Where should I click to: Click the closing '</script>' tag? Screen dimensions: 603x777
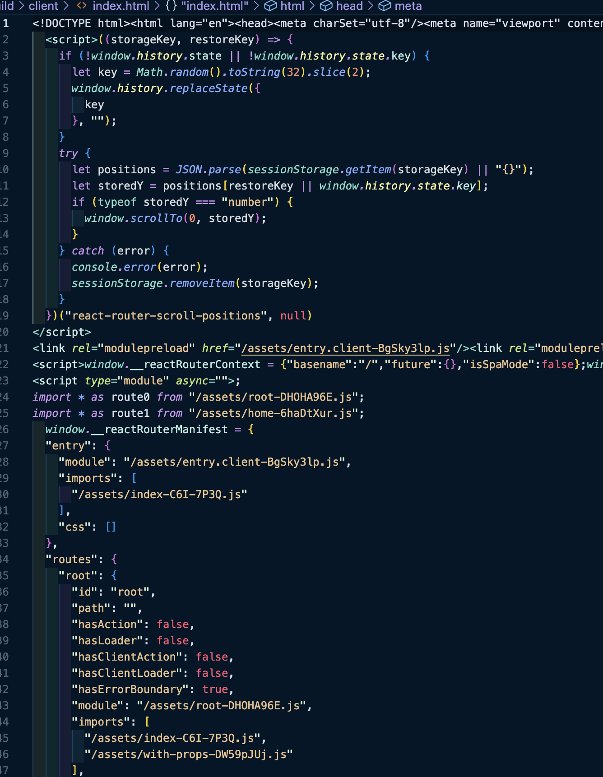point(62,332)
